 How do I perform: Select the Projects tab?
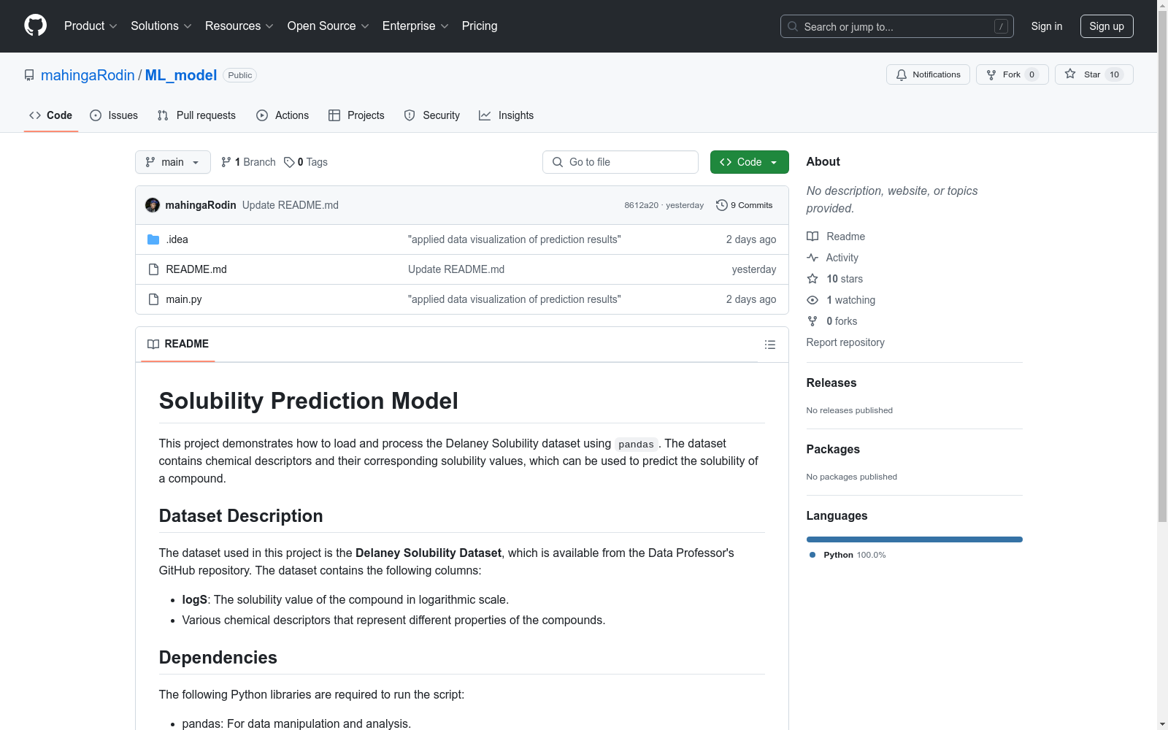coord(356,115)
